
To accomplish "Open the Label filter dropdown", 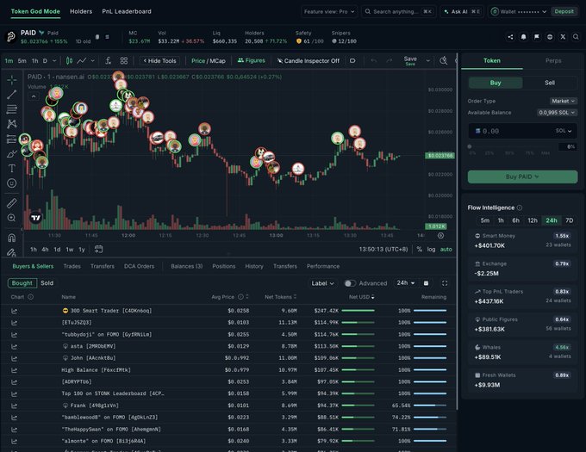I will 322,283.
